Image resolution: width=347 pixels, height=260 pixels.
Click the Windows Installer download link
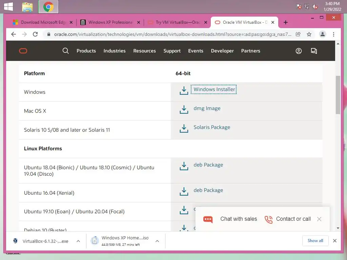(214, 89)
